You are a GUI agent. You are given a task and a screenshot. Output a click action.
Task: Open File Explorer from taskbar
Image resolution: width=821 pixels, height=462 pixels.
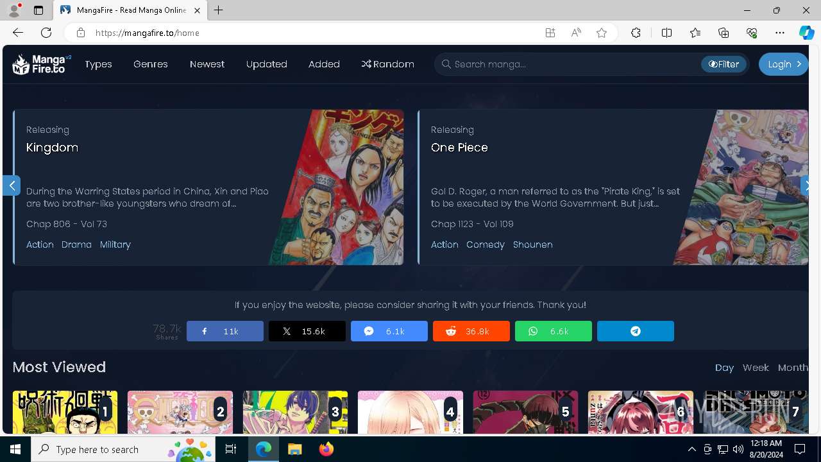click(294, 449)
